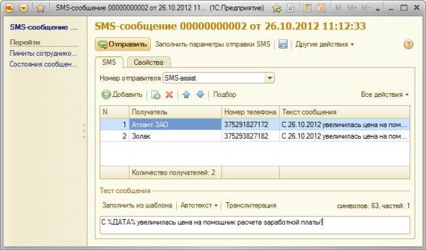The image size is (426, 250).
Task: Select the Атлант ЗАО recipient cell
Action: tap(175, 124)
